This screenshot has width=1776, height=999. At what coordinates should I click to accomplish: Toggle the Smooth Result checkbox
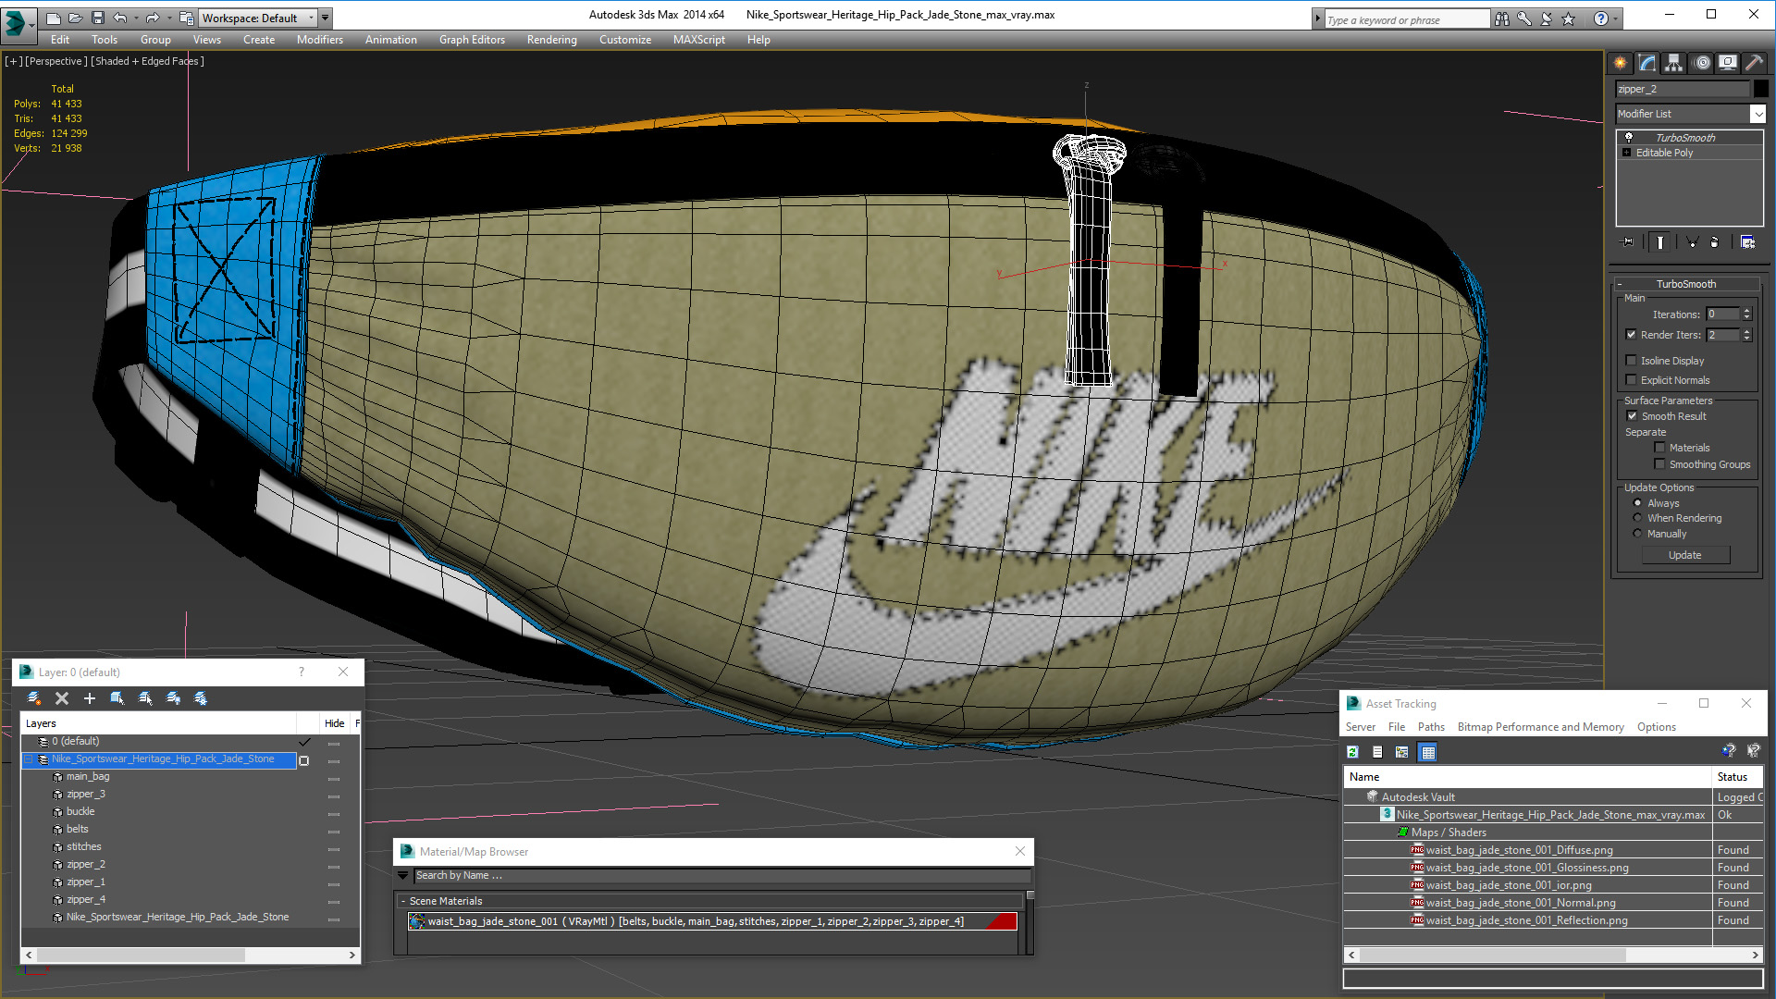[x=1633, y=416]
